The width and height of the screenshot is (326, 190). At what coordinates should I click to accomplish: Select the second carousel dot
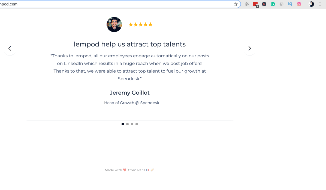point(128,124)
